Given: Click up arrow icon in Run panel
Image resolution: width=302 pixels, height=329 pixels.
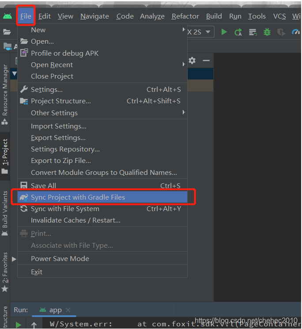Looking at the screenshot, I should point(34,325).
